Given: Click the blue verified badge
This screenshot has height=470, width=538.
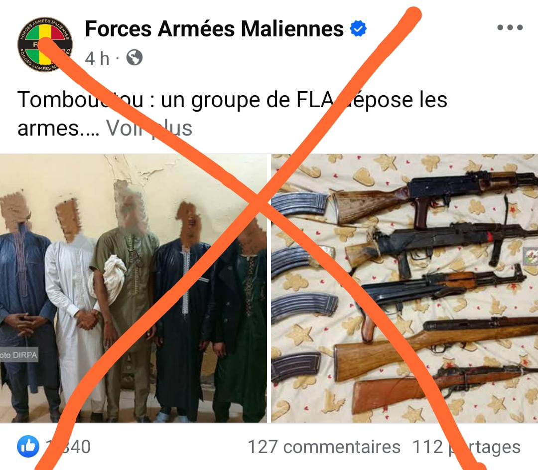Looking at the screenshot, I should click(x=358, y=28).
